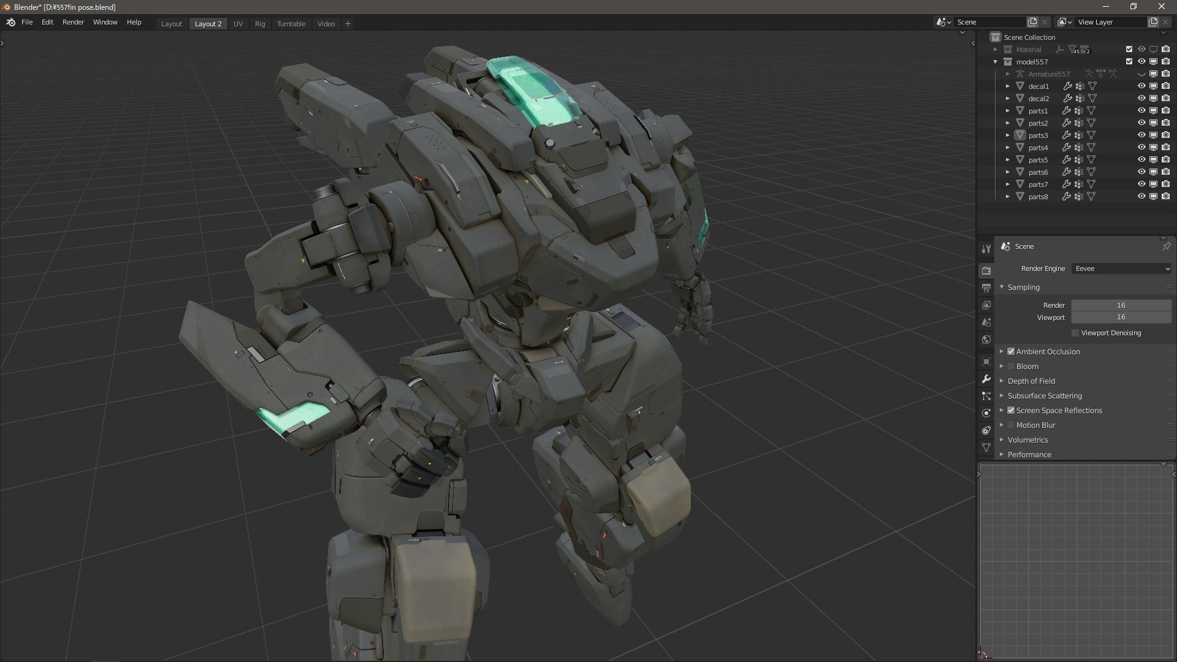Click the modifier wrench icon on decal1 row
Viewport: 1177px width, 662px height.
point(1067,86)
